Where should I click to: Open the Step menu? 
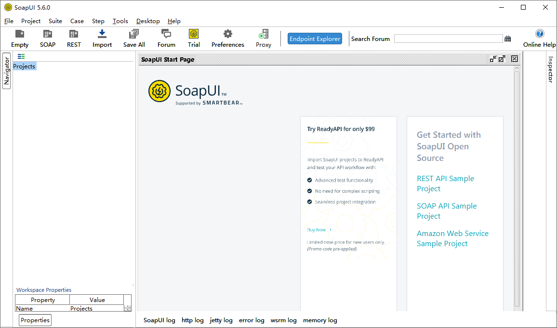pyautogui.click(x=98, y=21)
